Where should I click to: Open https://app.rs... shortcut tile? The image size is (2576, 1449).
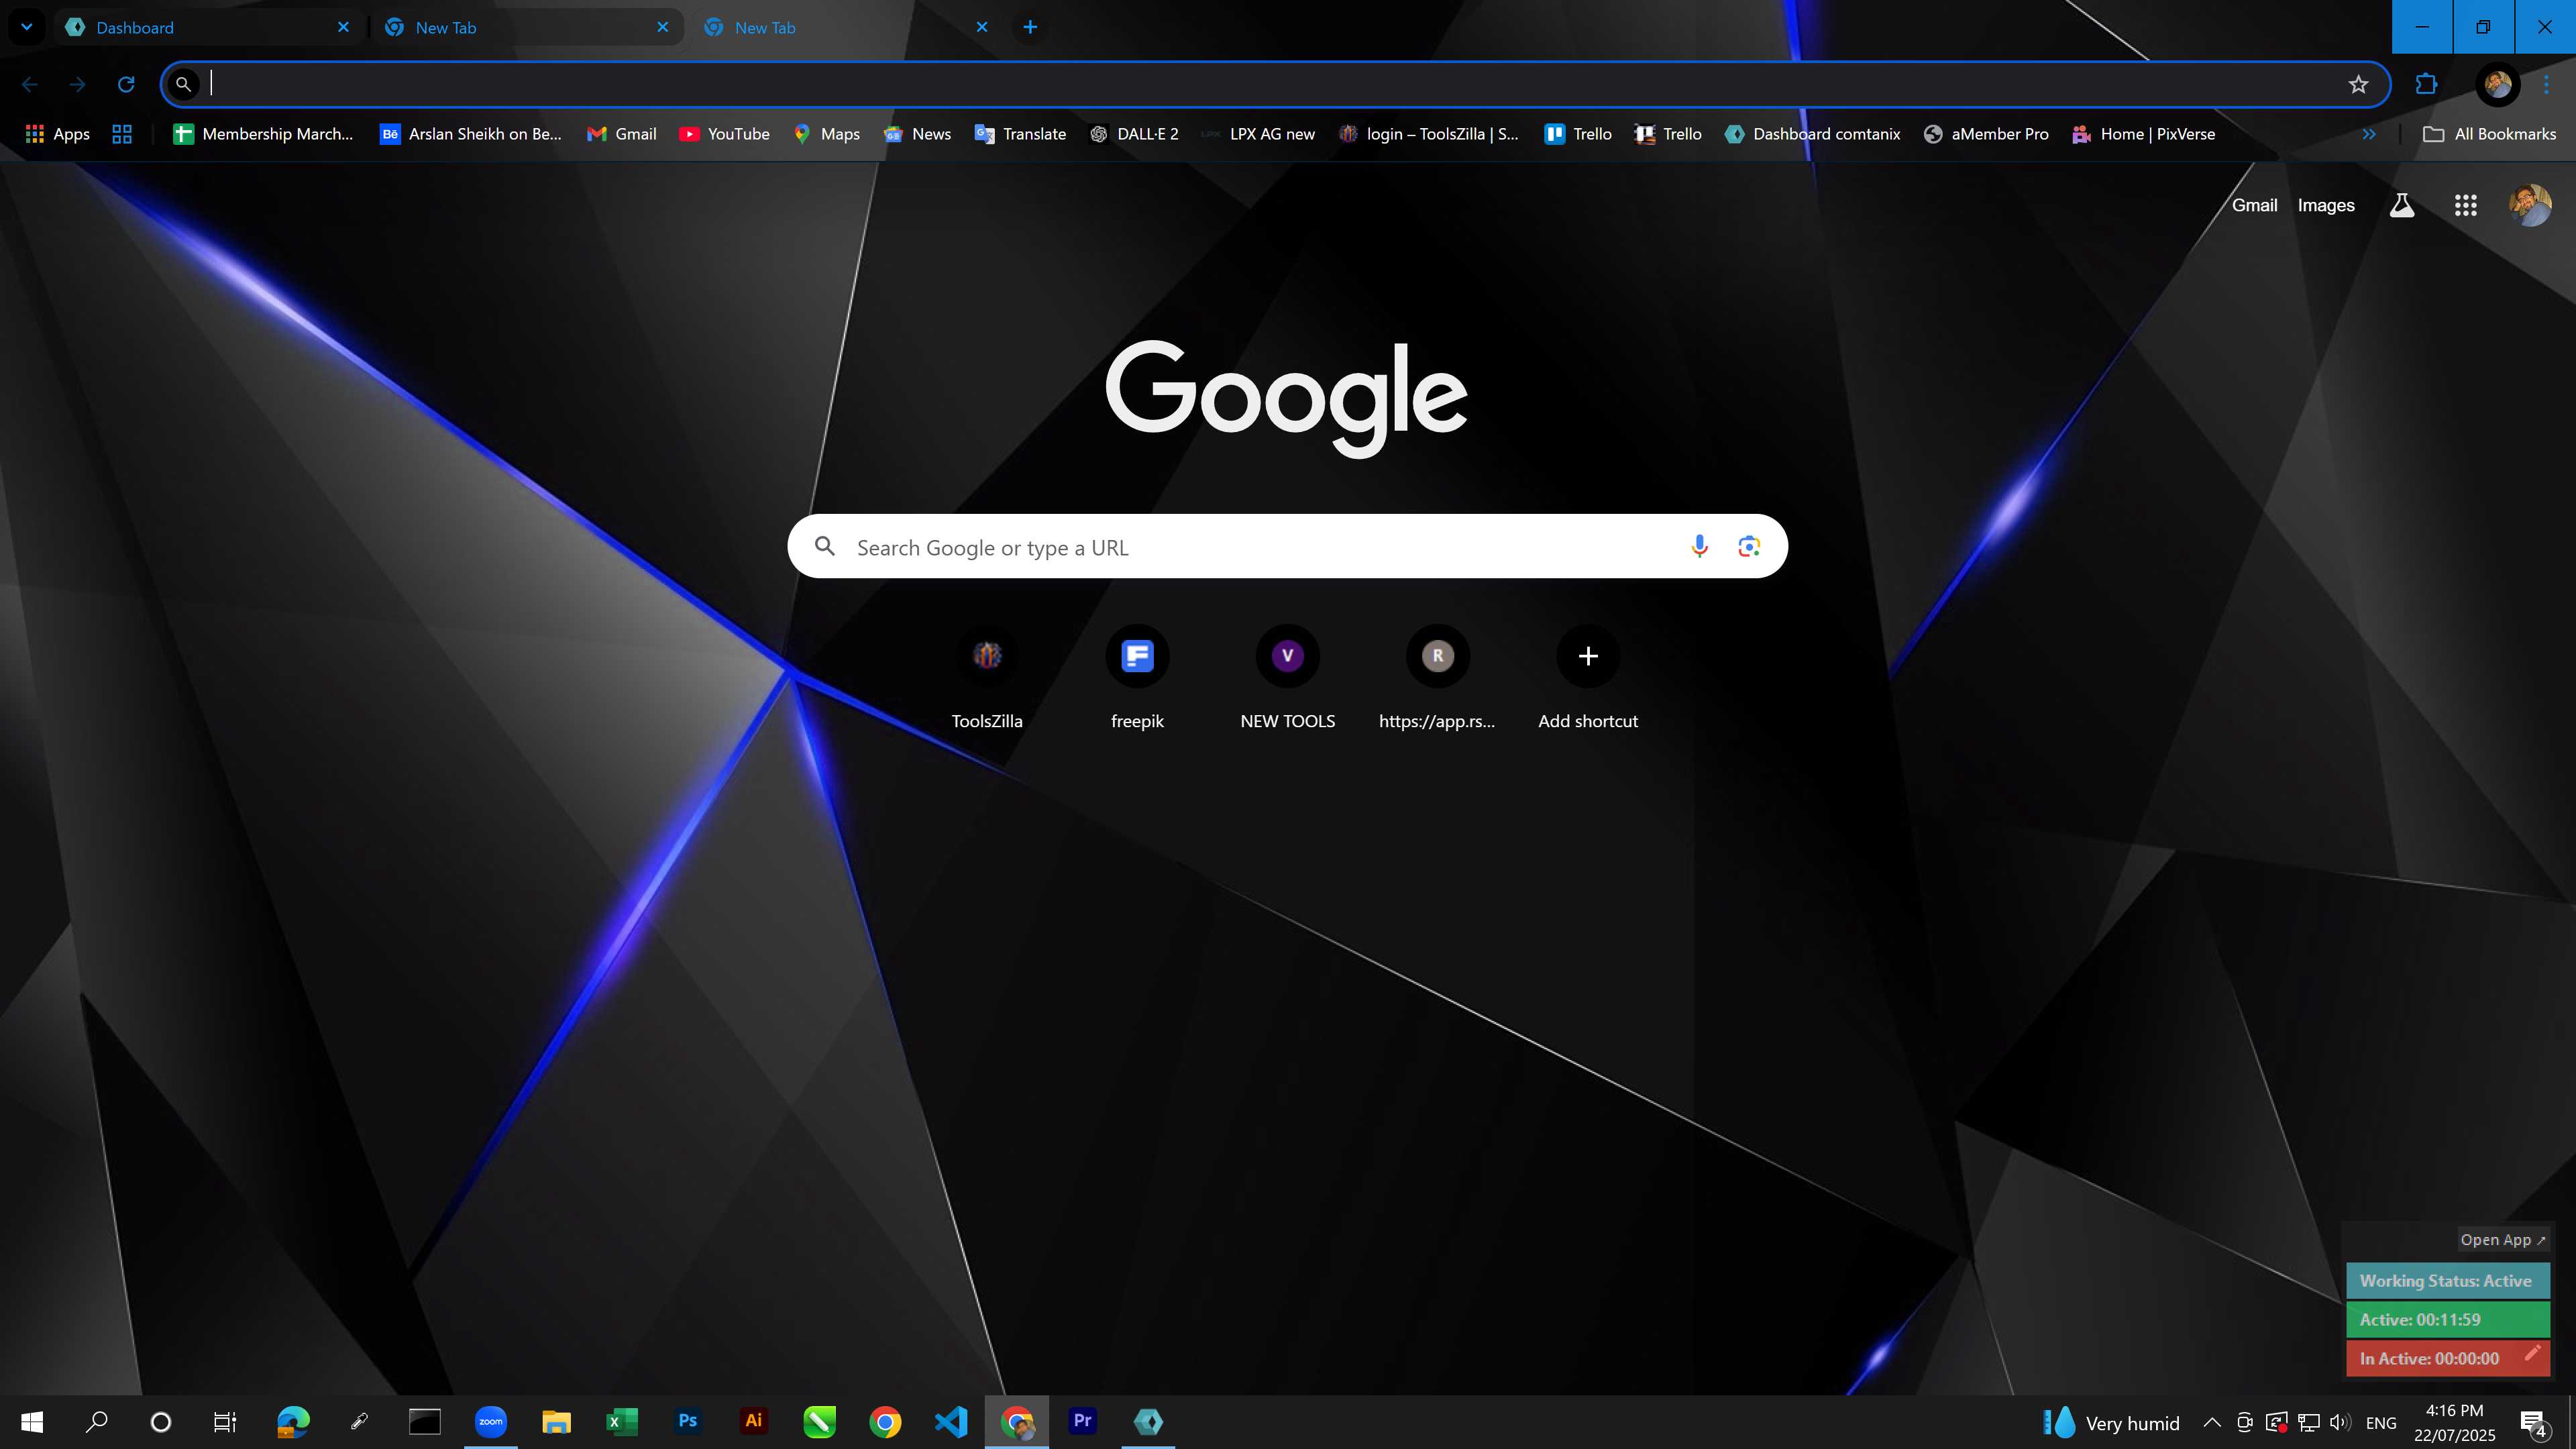point(1437,679)
